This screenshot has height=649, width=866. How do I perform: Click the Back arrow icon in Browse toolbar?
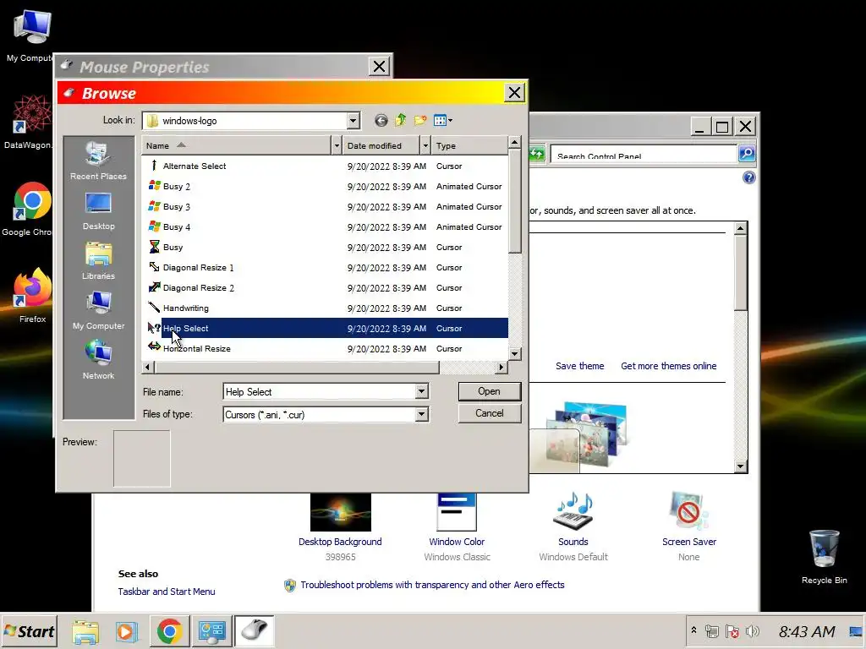[x=381, y=120]
